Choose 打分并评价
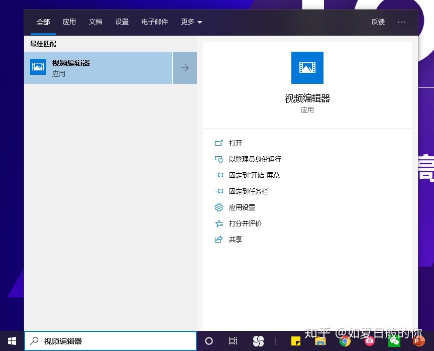 coord(245,223)
